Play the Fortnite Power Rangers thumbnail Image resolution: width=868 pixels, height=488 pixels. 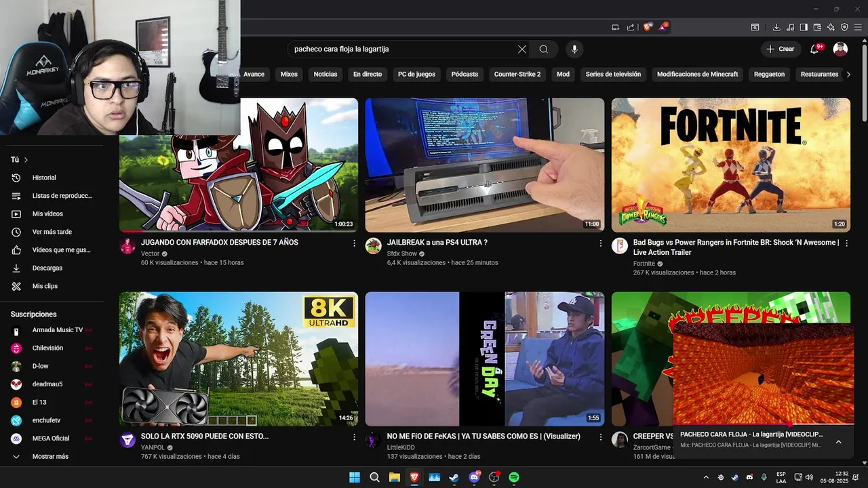(x=730, y=165)
